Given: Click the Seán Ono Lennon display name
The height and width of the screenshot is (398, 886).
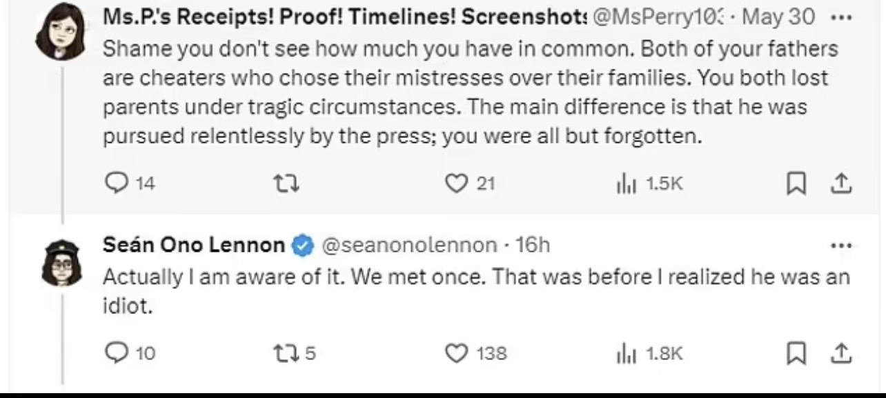Looking at the screenshot, I should pyautogui.click(x=193, y=245).
